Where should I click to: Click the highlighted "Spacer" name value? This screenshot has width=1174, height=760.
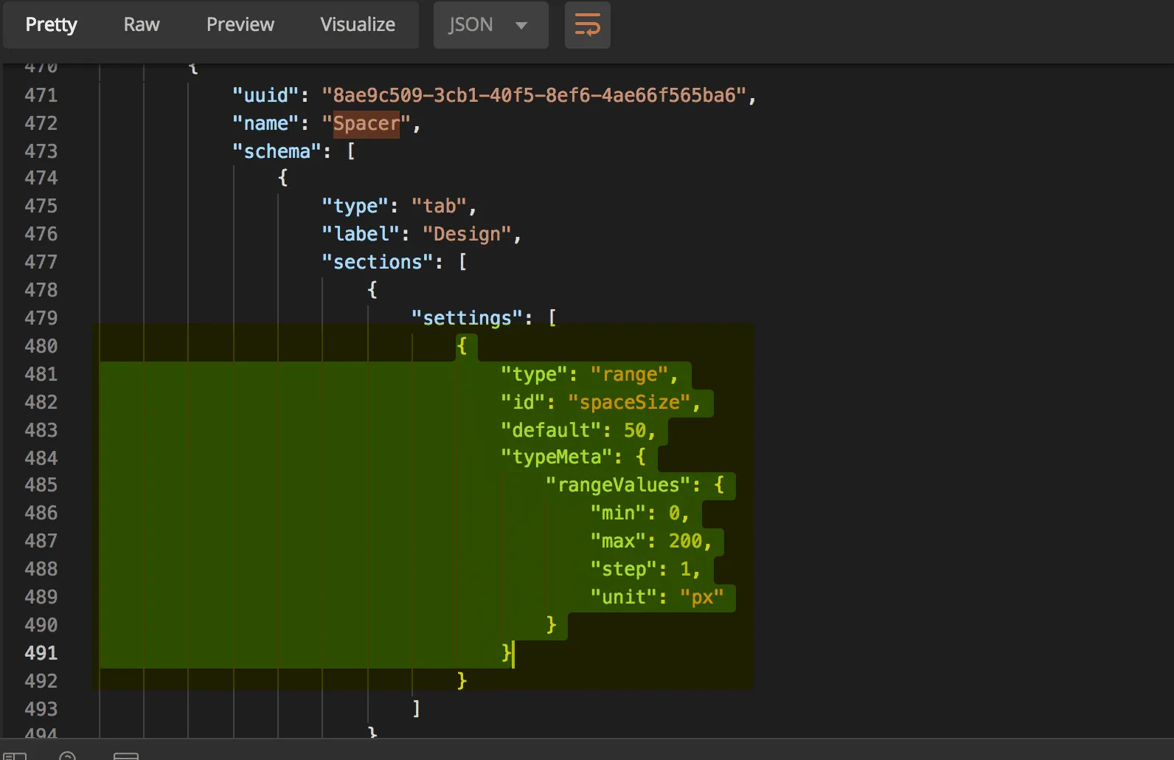click(x=367, y=123)
